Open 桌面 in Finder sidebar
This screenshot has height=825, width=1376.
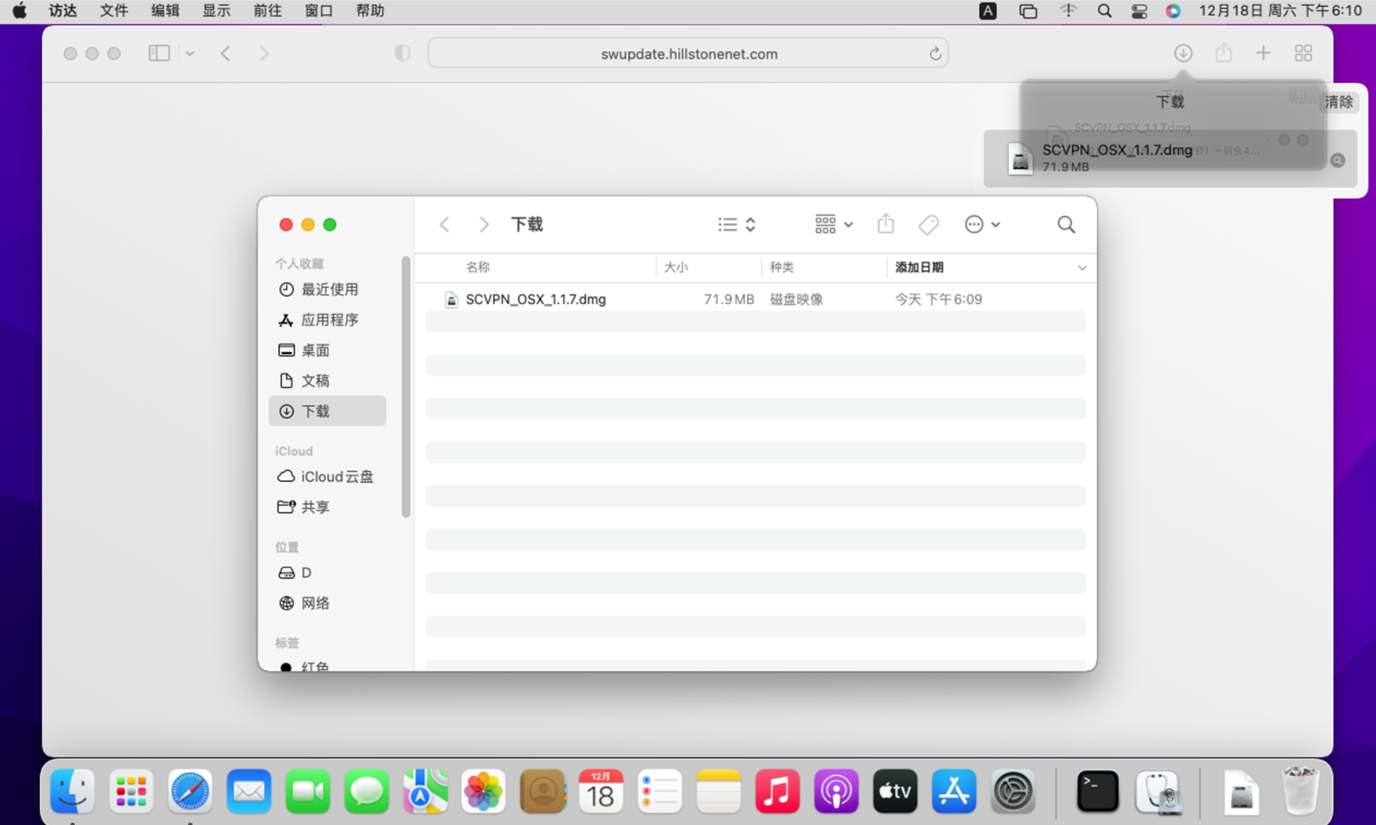pyautogui.click(x=327, y=350)
